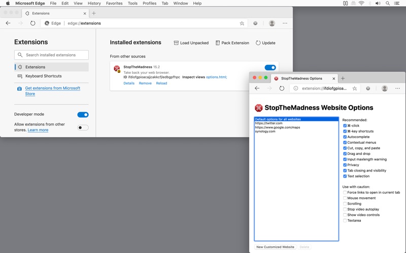Uncheck Input maxlength warning
This screenshot has height=253, width=406.
[x=345, y=159]
